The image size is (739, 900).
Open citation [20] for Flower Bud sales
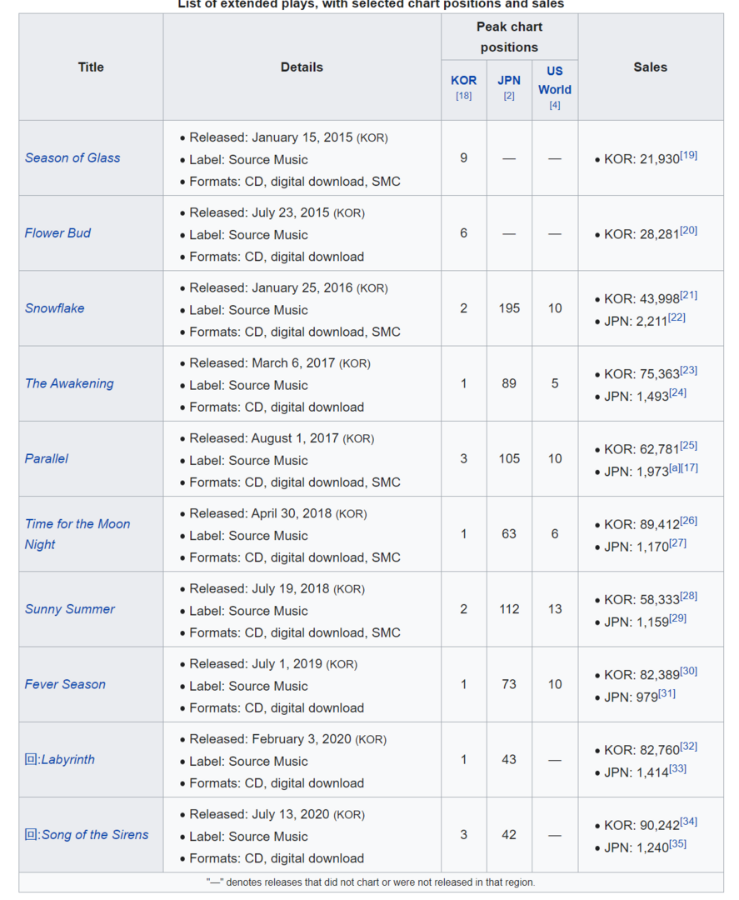click(x=688, y=230)
